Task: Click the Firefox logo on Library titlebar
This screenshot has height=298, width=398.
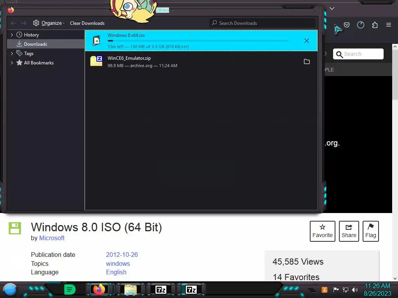Action: [x=10, y=10]
